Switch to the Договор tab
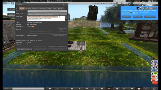Image resolution: width=161 pixels, height=90 pixels. coord(28,8)
